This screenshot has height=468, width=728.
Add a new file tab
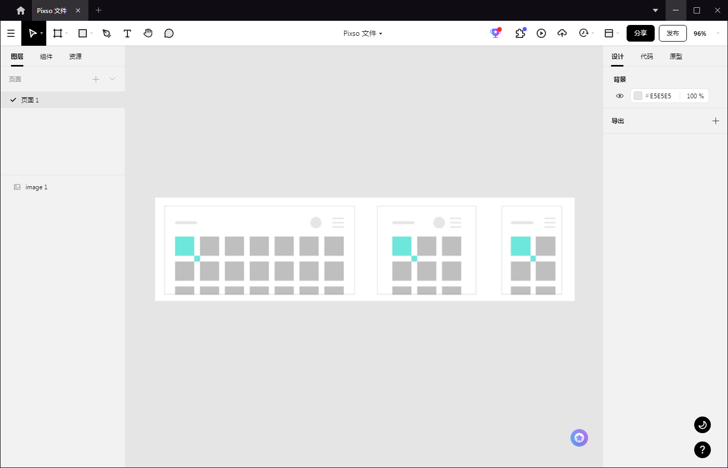click(x=98, y=10)
